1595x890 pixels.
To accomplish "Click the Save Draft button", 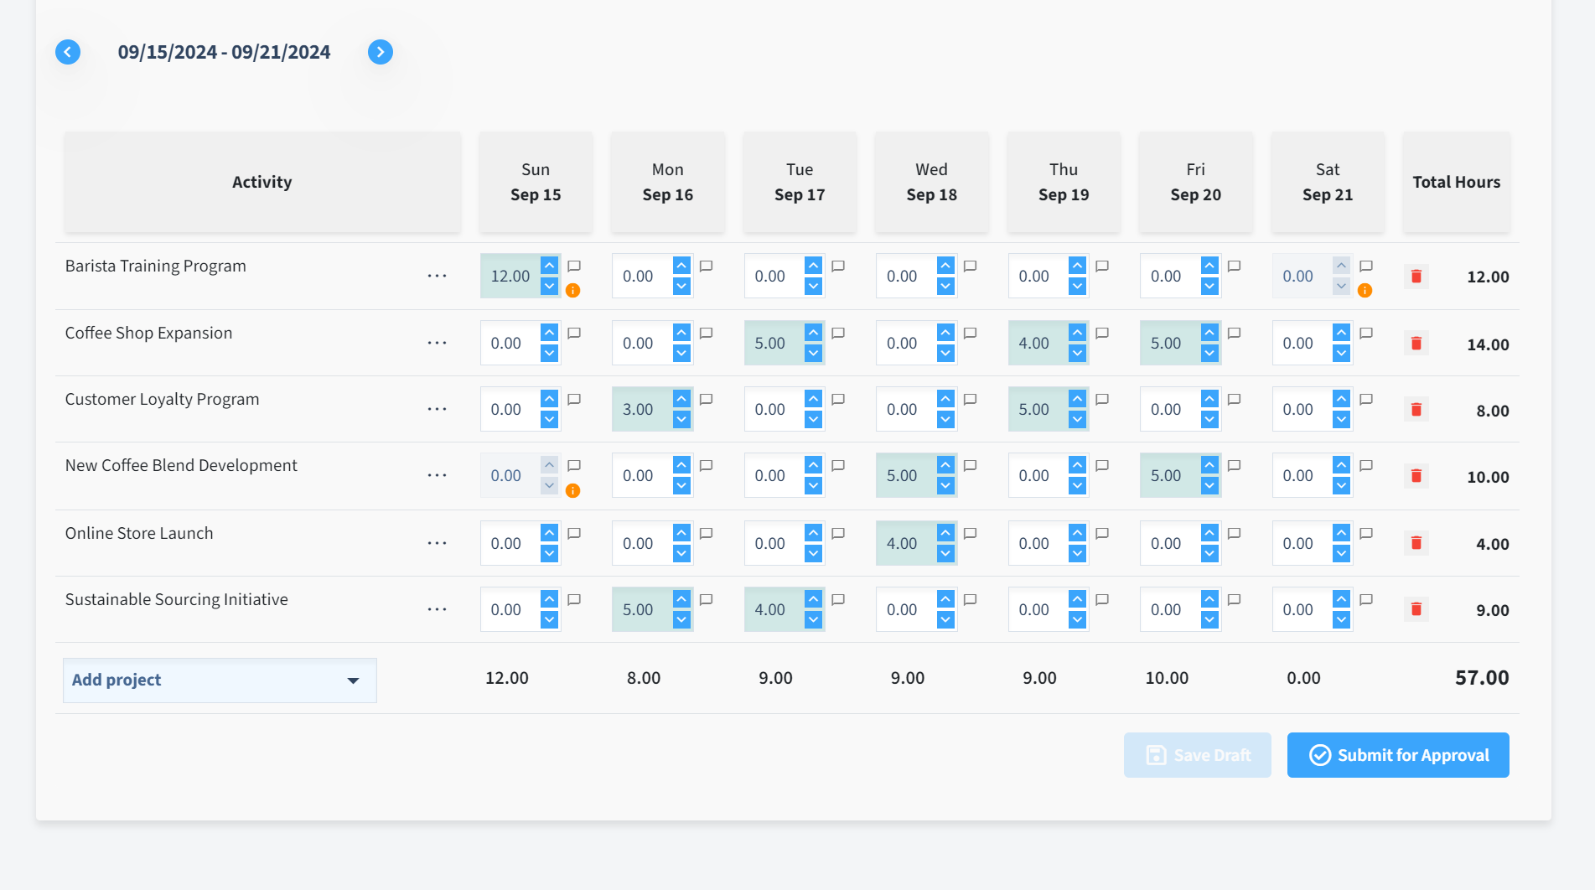I will [1197, 755].
